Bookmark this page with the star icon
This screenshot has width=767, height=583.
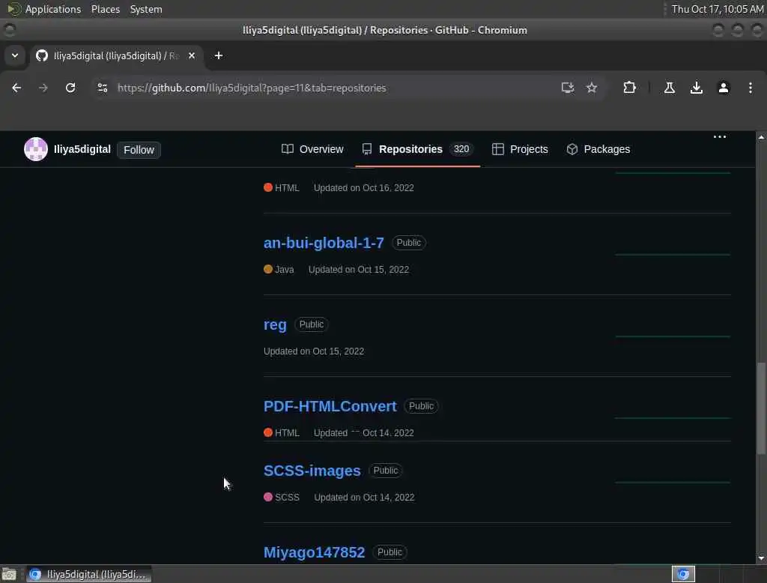point(592,88)
